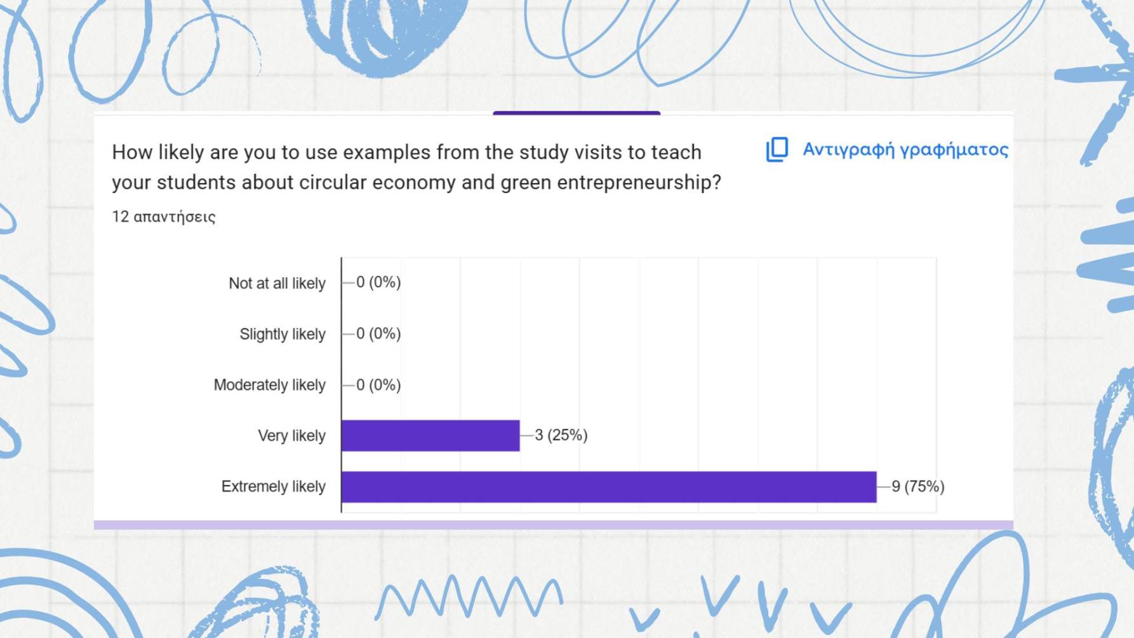Click the 0 (0%) label for Not at all likely
The height and width of the screenshot is (638, 1134).
coord(378,282)
